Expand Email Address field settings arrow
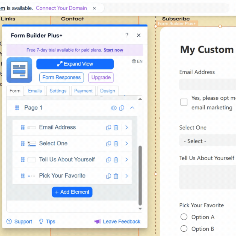 (126, 128)
